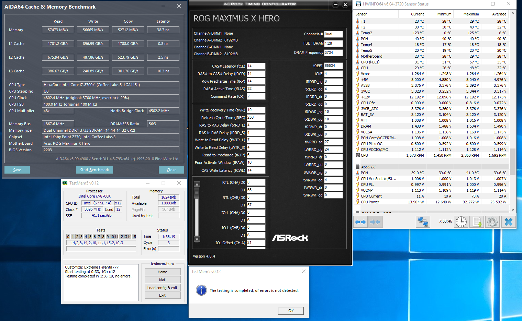Image resolution: width=522 pixels, height=321 pixels.
Task: Click the thermometer icon beside T1 sensor
Action: (358, 21)
